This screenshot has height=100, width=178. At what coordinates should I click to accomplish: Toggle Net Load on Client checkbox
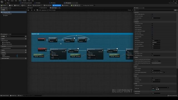[152, 33]
